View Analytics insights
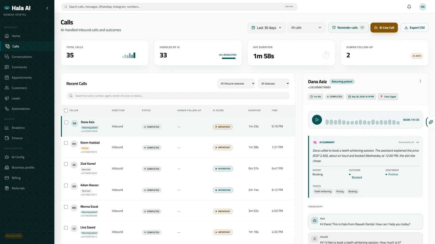 click(x=27, y=128)
